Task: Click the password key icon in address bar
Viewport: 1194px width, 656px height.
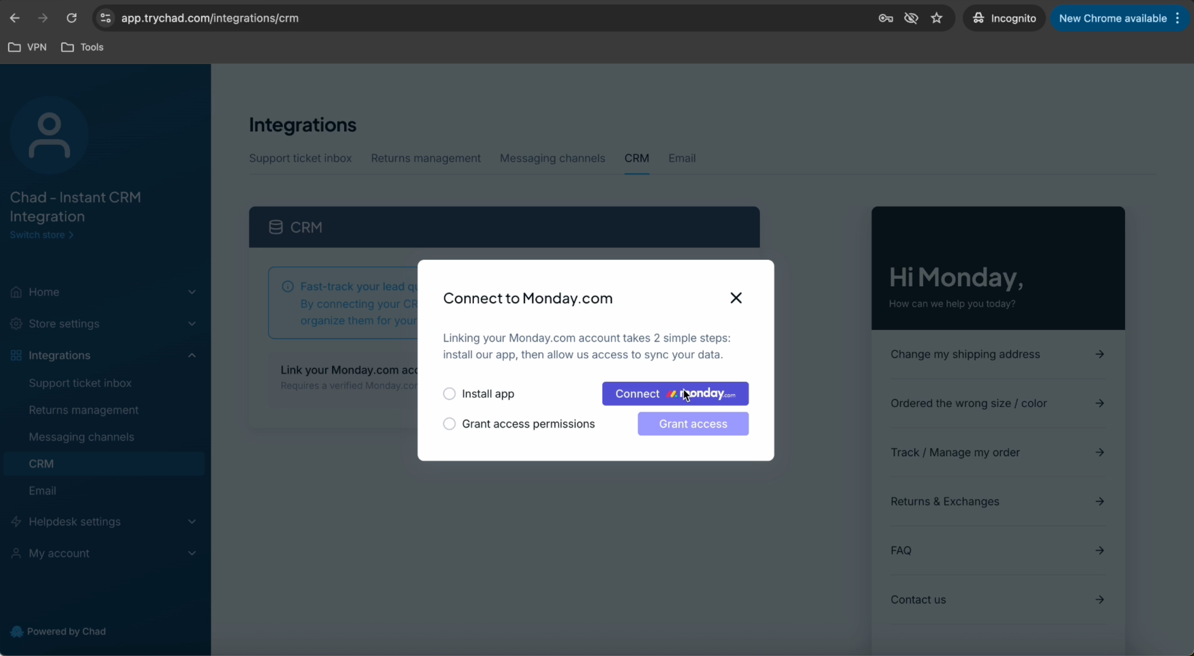Action: tap(885, 18)
